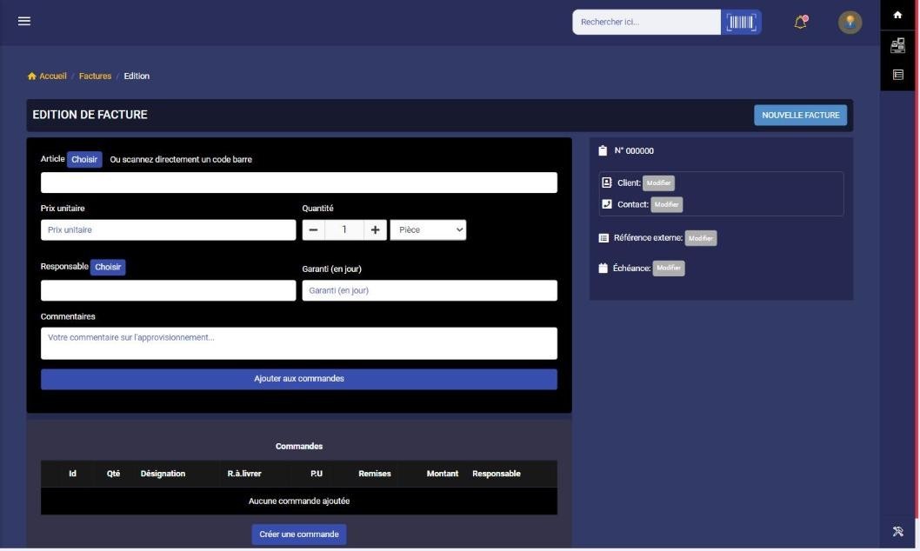Click the calendar icon beside Échéance
920x551 pixels.
(x=603, y=268)
